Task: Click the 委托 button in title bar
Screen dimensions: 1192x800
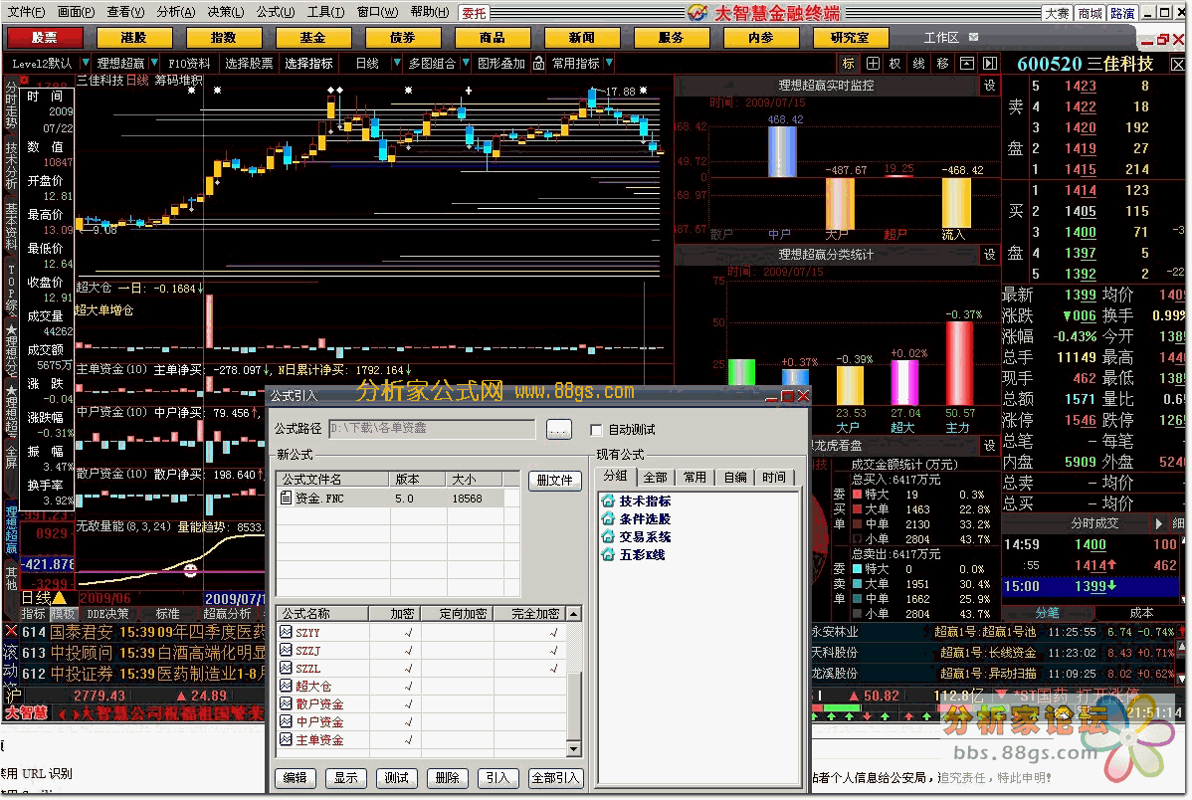Action: click(474, 13)
